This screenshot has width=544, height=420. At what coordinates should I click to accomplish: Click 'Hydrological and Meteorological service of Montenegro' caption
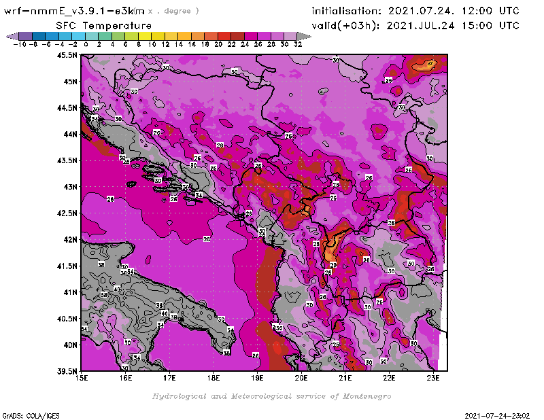(x=271, y=396)
